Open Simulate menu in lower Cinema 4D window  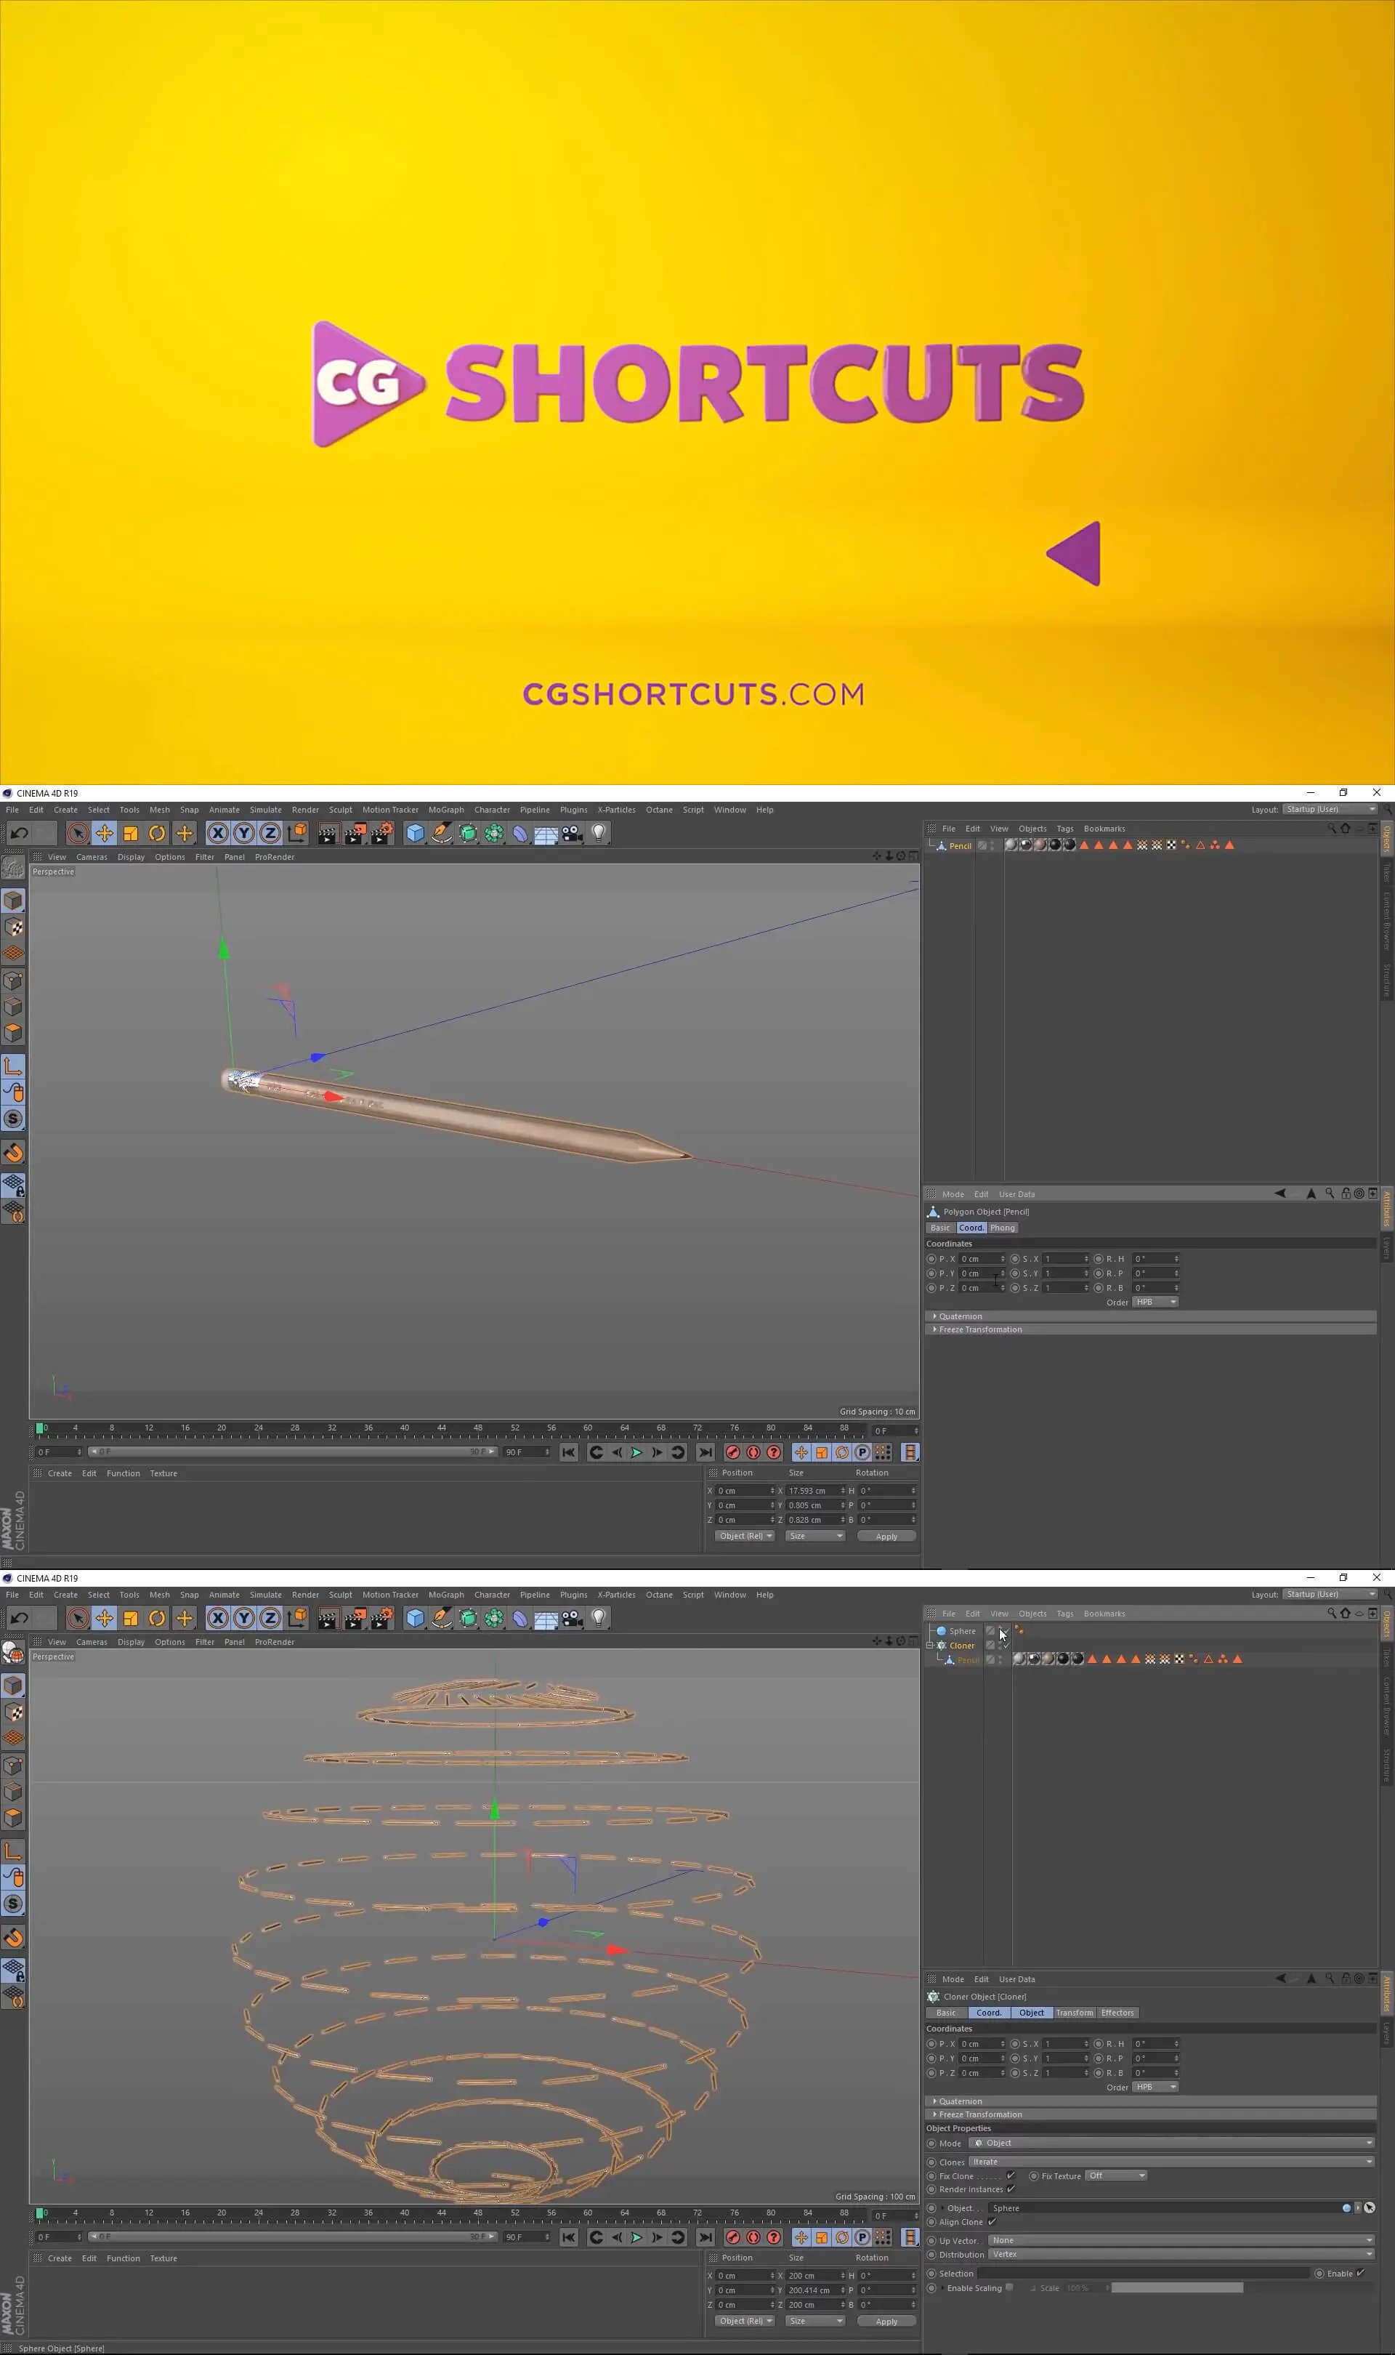tap(265, 1595)
